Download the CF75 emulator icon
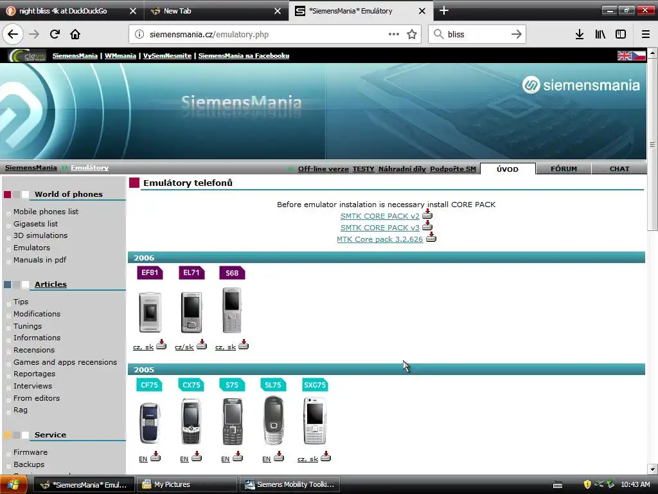 point(156,457)
